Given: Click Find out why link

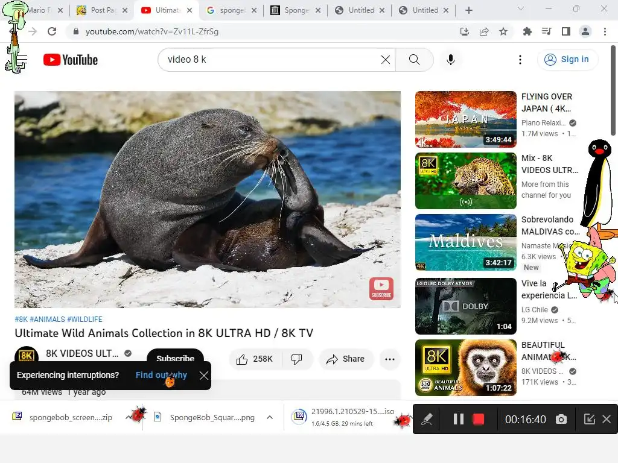Looking at the screenshot, I should [x=161, y=375].
